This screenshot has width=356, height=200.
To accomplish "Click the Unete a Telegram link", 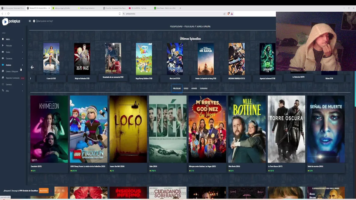I will pyautogui.click(x=12, y=71).
